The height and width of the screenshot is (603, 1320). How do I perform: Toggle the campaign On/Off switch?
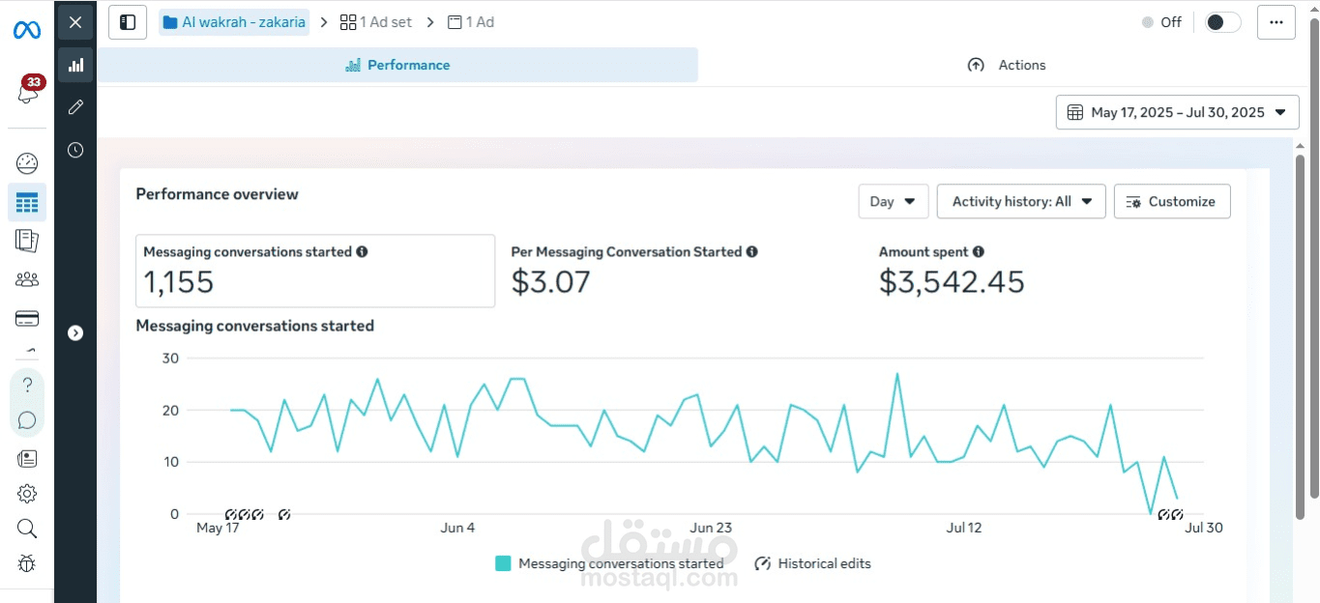point(1222,22)
